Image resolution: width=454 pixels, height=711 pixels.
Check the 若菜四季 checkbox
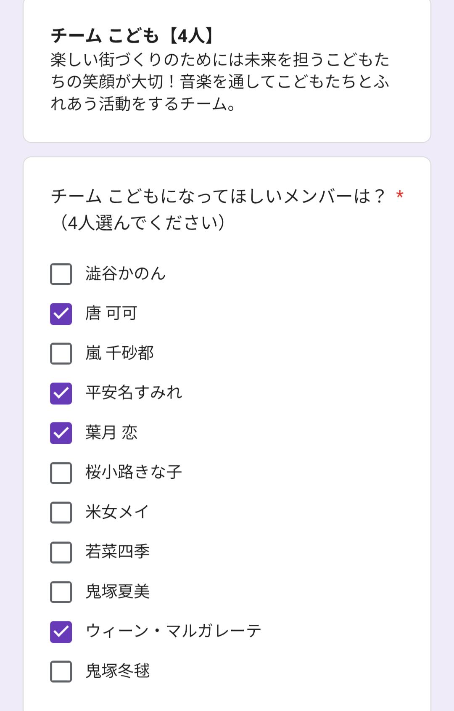point(61,552)
